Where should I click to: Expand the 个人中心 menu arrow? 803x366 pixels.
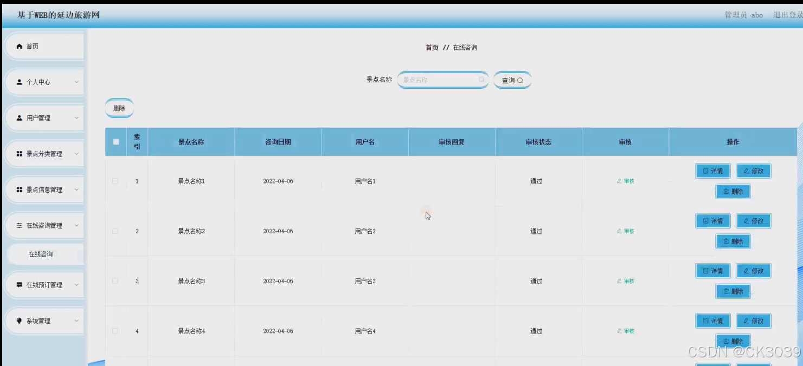[76, 82]
